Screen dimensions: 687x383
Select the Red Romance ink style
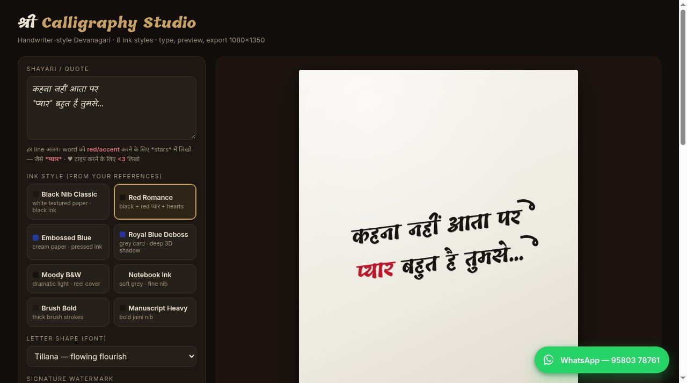point(155,202)
